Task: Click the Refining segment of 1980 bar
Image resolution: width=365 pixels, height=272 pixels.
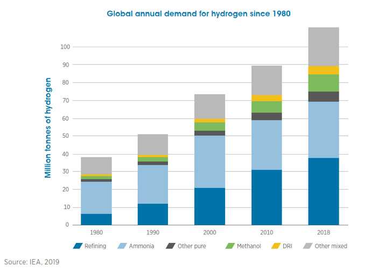Action: click(96, 219)
